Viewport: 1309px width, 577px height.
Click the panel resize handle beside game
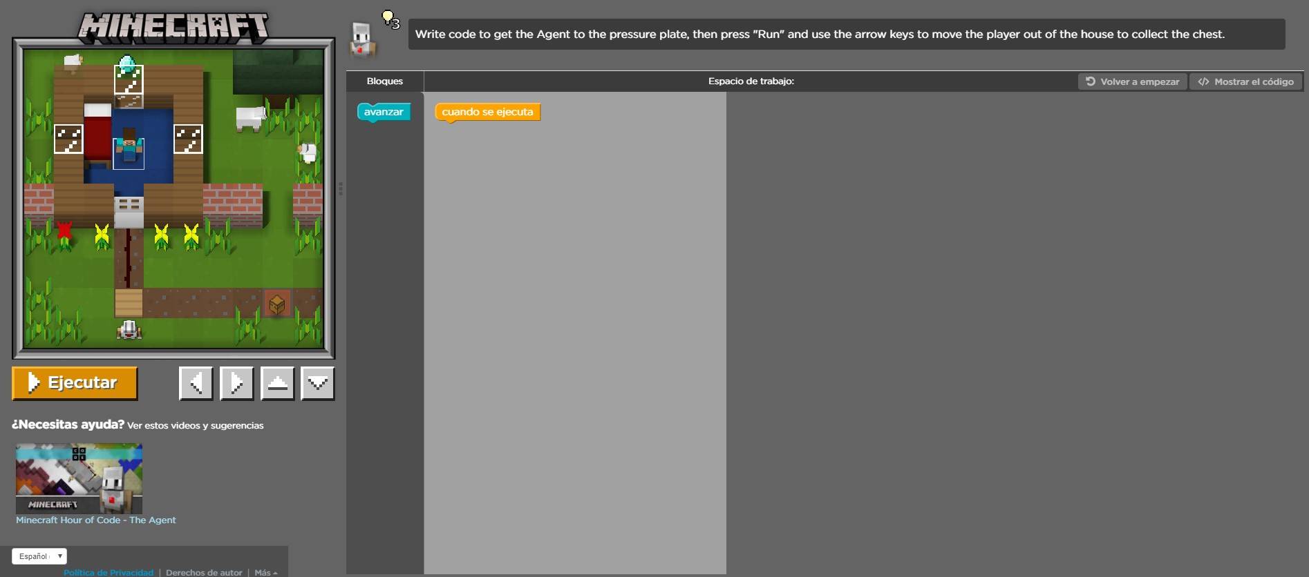341,188
